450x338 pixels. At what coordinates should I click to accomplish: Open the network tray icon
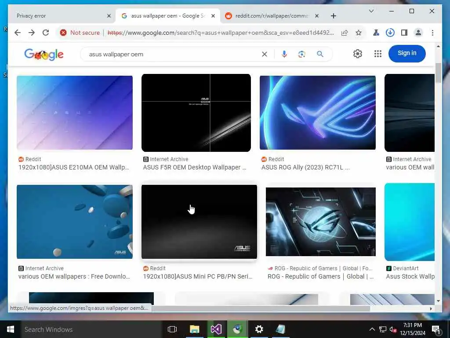pos(383,329)
